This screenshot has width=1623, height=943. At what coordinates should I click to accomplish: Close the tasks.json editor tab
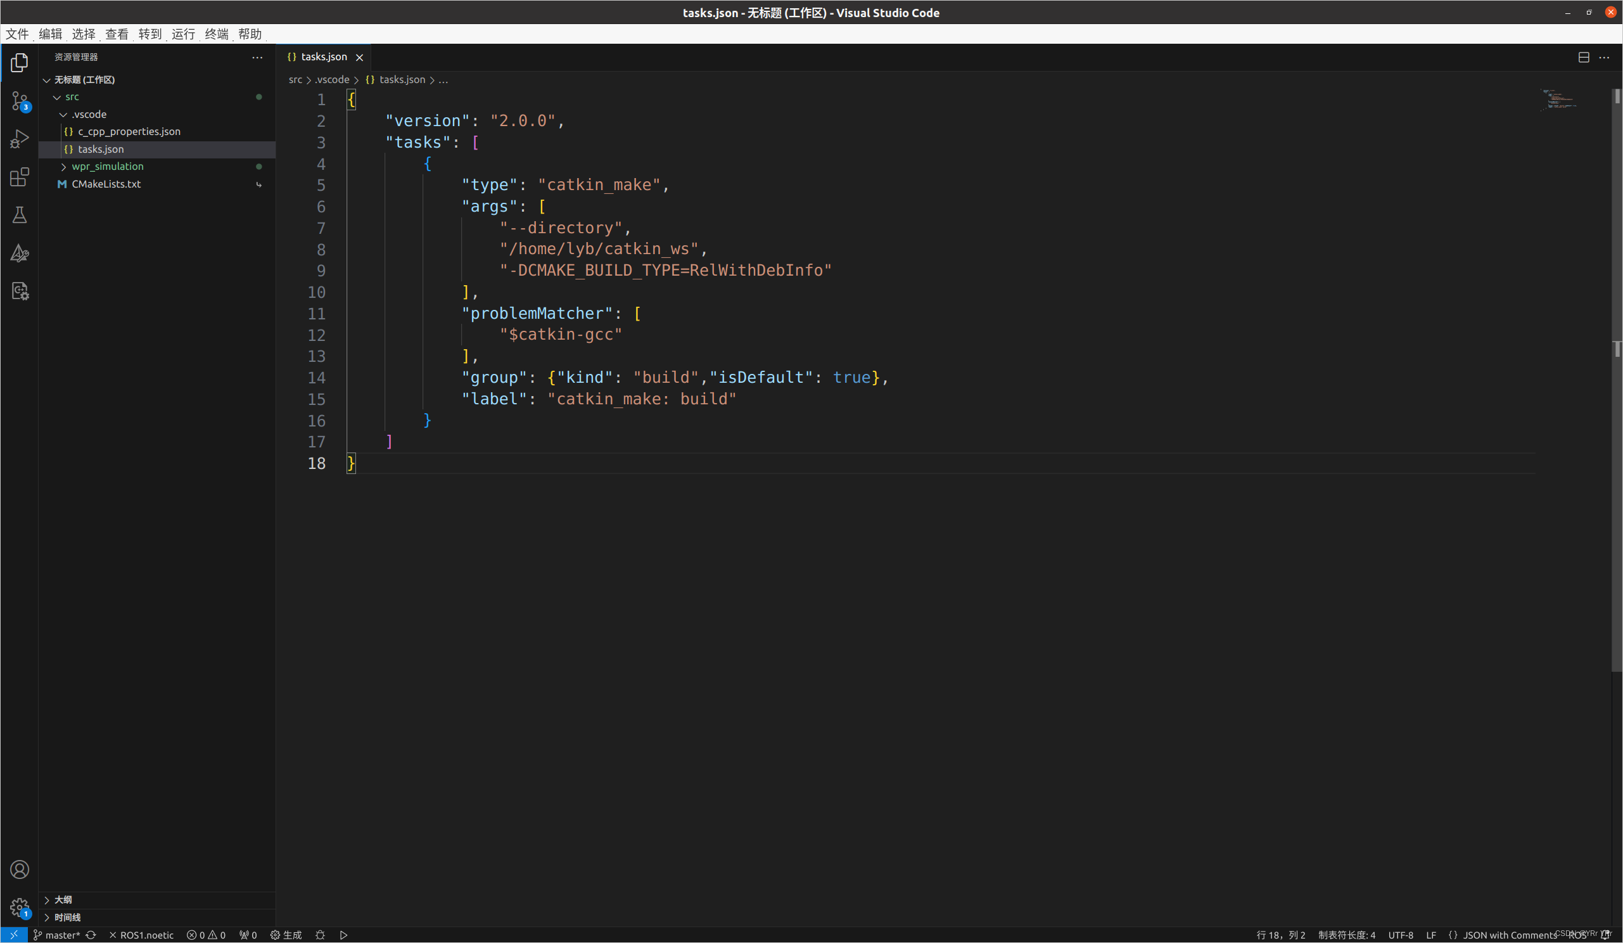click(359, 57)
